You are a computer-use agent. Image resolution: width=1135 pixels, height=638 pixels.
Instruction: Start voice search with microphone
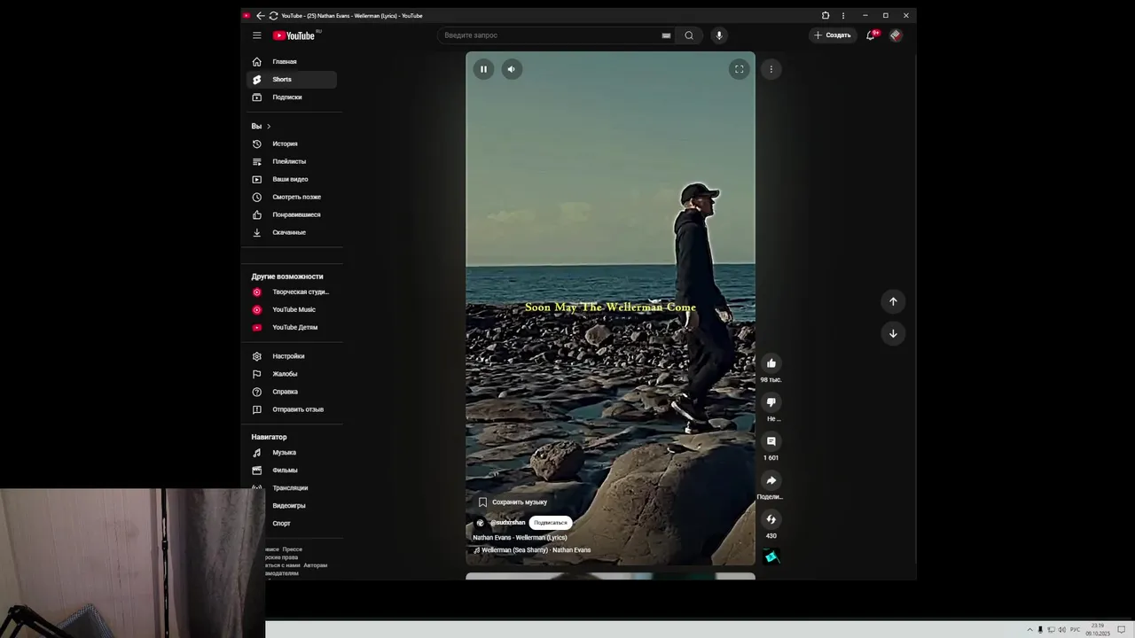tap(719, 35)
